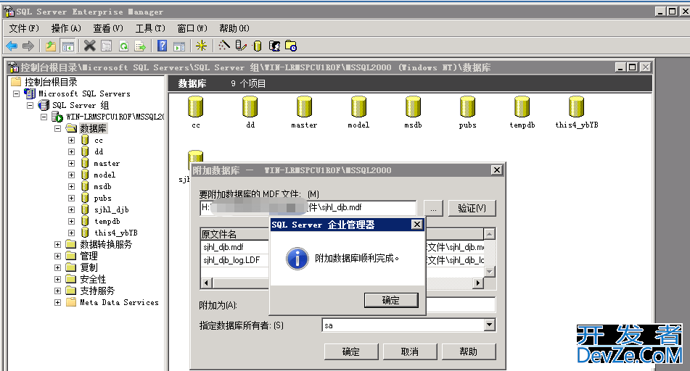The width and height of the screenshot is (690, 371).
Task: Collapse the Microsoft SQL Servers tree node
Action: [16, 93]
